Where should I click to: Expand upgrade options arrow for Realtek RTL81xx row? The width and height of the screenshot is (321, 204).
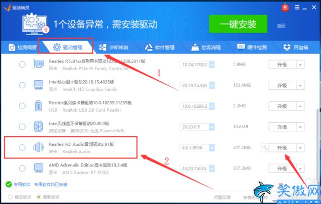(300, 65)
